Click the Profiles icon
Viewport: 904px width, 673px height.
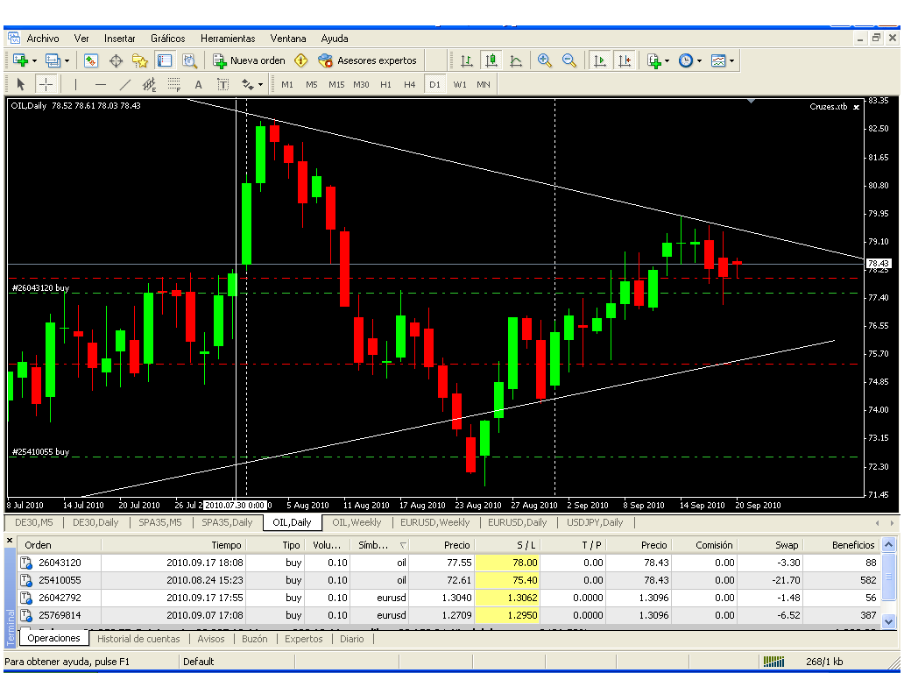click(x=53, y=60)
